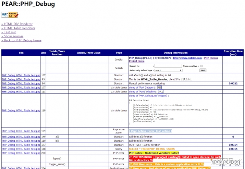Image resolution: width=245 pixels, height=169 pixels.
Task: Click the b() function cell
Action: [x=57, y=141]
